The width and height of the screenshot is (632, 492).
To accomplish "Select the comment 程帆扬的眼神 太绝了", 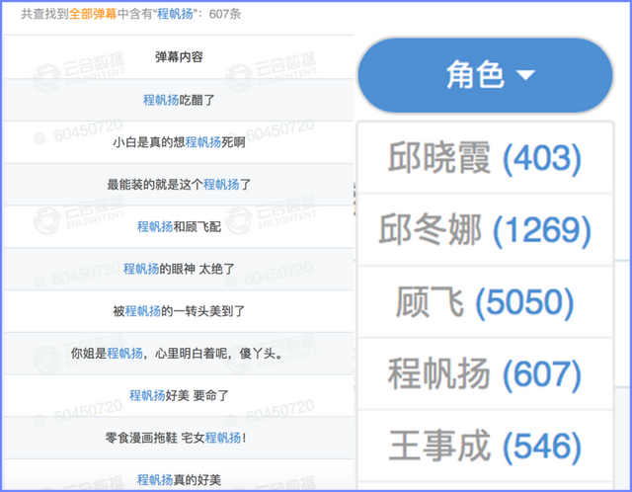I will pyautogui.click(x=179, y=269).
